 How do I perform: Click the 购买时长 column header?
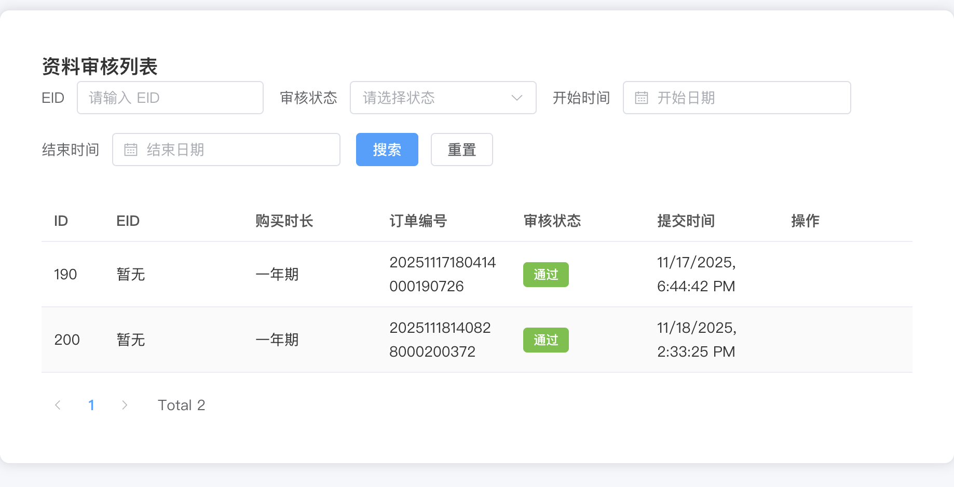pyautogui.click(x=284, y=221)
